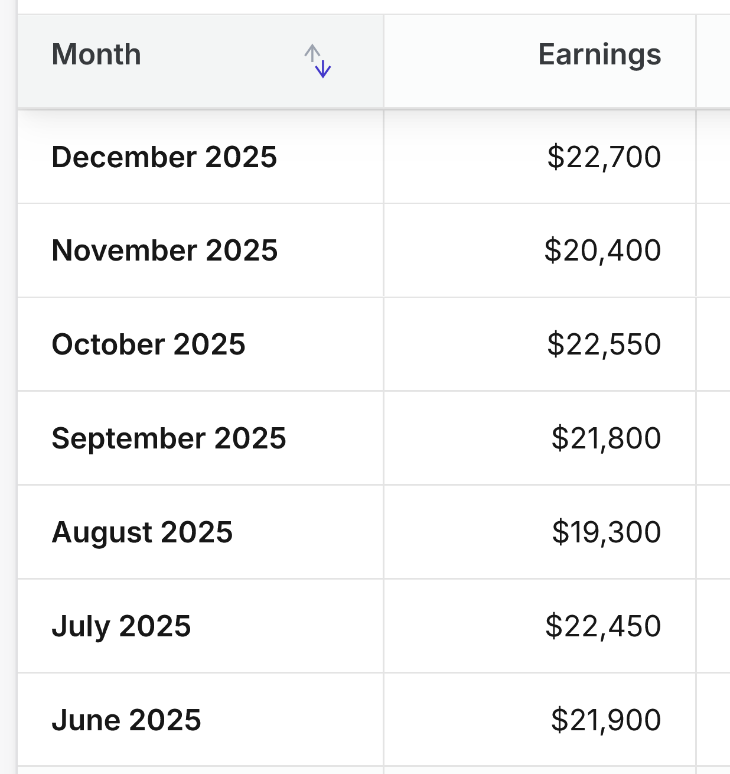Click the Month column header label
Image resolution: width=730 pixels, height=774 pixels.
[96, 55]
